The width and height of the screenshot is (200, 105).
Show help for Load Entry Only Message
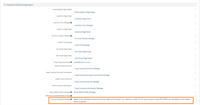pyautogui.click(x=71, y=23)
